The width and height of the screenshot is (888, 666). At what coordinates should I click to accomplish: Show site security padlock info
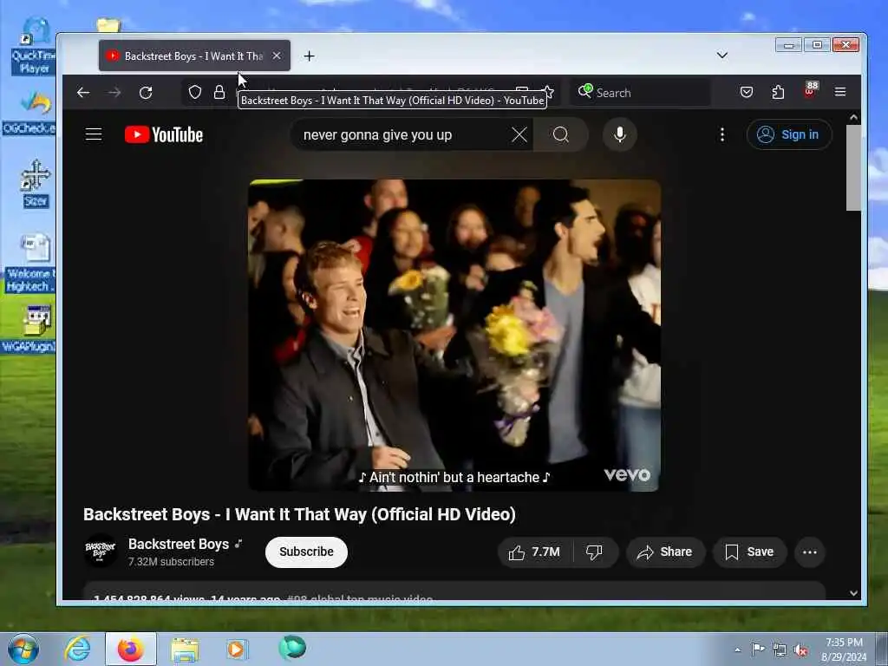click(x=219, y=92)
